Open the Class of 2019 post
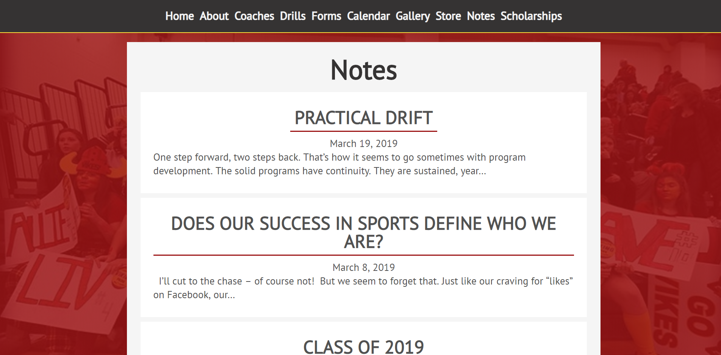Image resolution: width=721 pixels, height=355 pixels. [x=363, y=347]
